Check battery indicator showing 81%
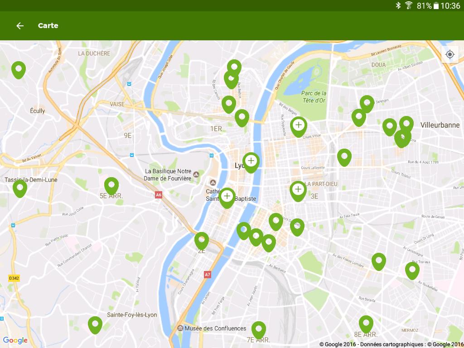Screen dimensions: 464x348 point(428,5)
